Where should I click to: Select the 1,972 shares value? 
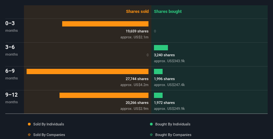(164, 103)
